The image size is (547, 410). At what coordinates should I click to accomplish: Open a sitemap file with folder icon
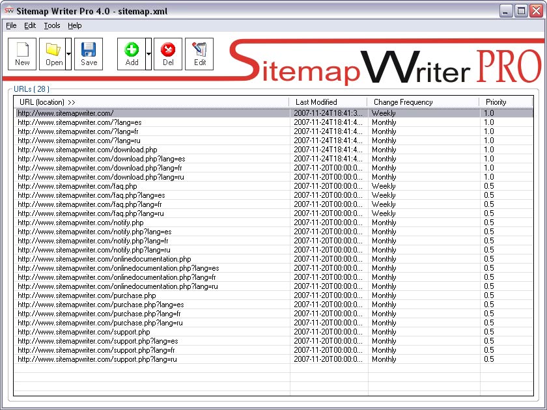52,54
